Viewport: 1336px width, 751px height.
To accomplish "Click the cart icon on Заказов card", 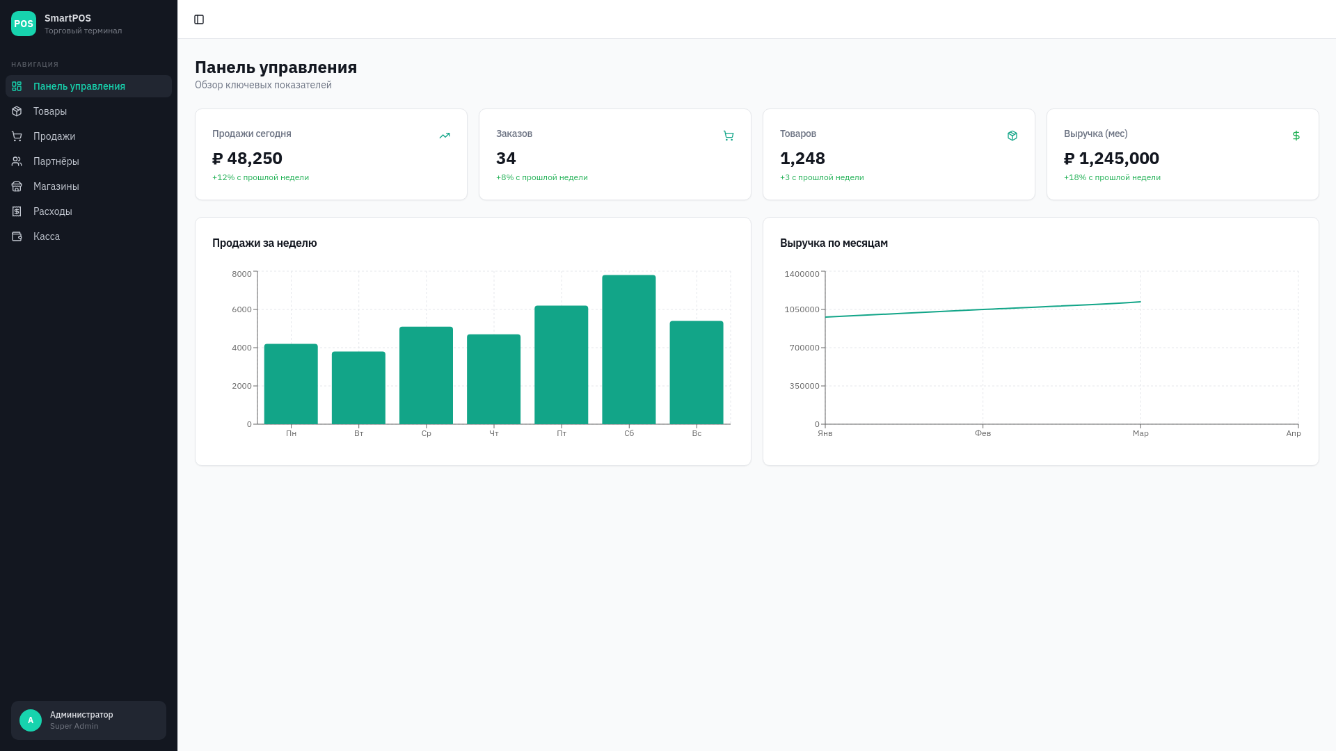I will (x=729, y=136).
